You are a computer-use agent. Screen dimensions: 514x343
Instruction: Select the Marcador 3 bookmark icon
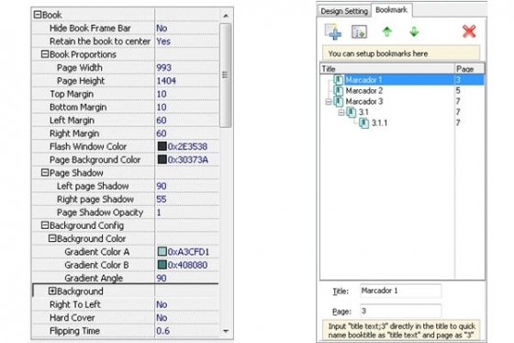(339, 101)
